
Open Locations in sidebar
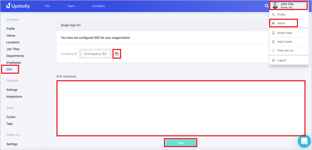tap(13, 42)
